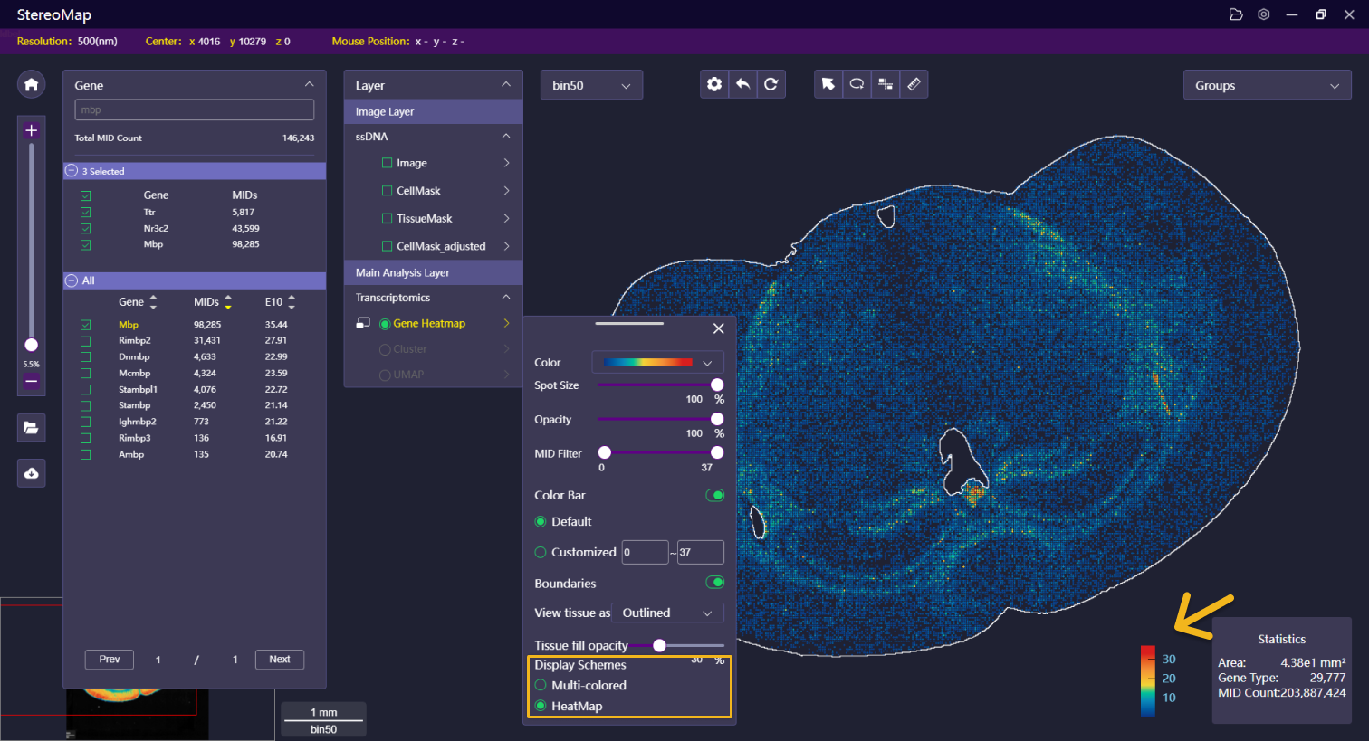Click the redo rotate icon

[x=771, y=84]
